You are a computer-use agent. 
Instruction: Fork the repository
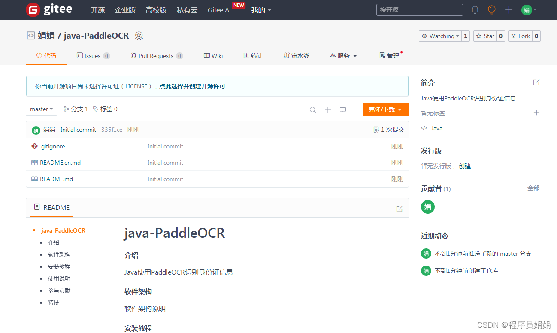(521, 36)
